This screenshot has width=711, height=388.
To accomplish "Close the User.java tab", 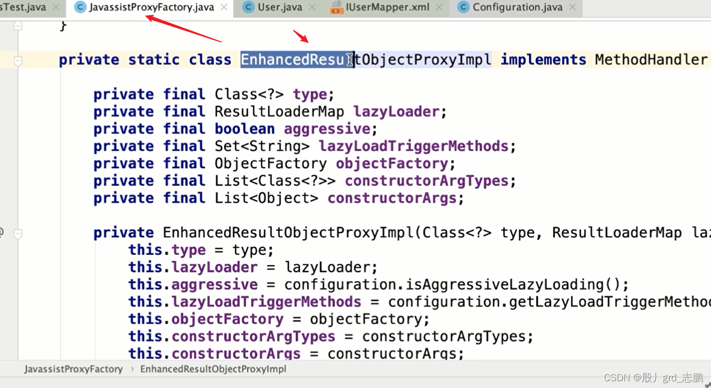I will [x=312, y=7].
